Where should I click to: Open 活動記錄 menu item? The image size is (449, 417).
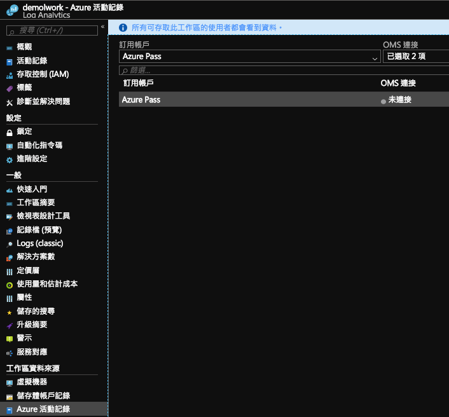(32, 60)
